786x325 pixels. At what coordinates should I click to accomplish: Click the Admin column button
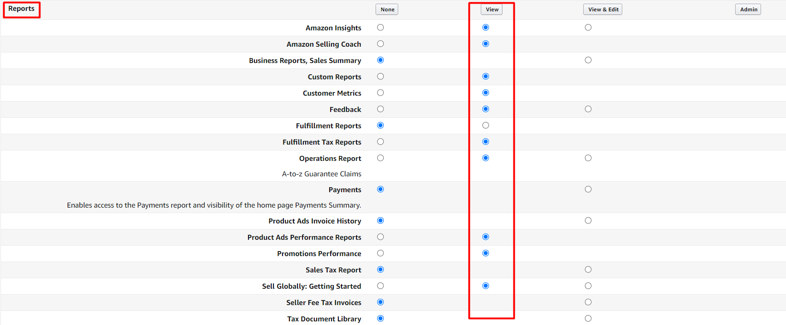click(x=748, y=10)
